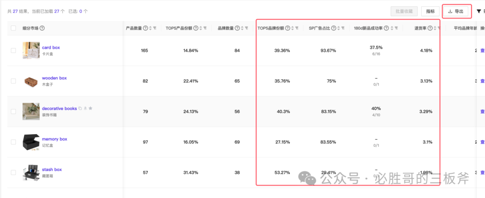Open the stash box market link
This screenshot has height=198, width=485.
[52, 170]
